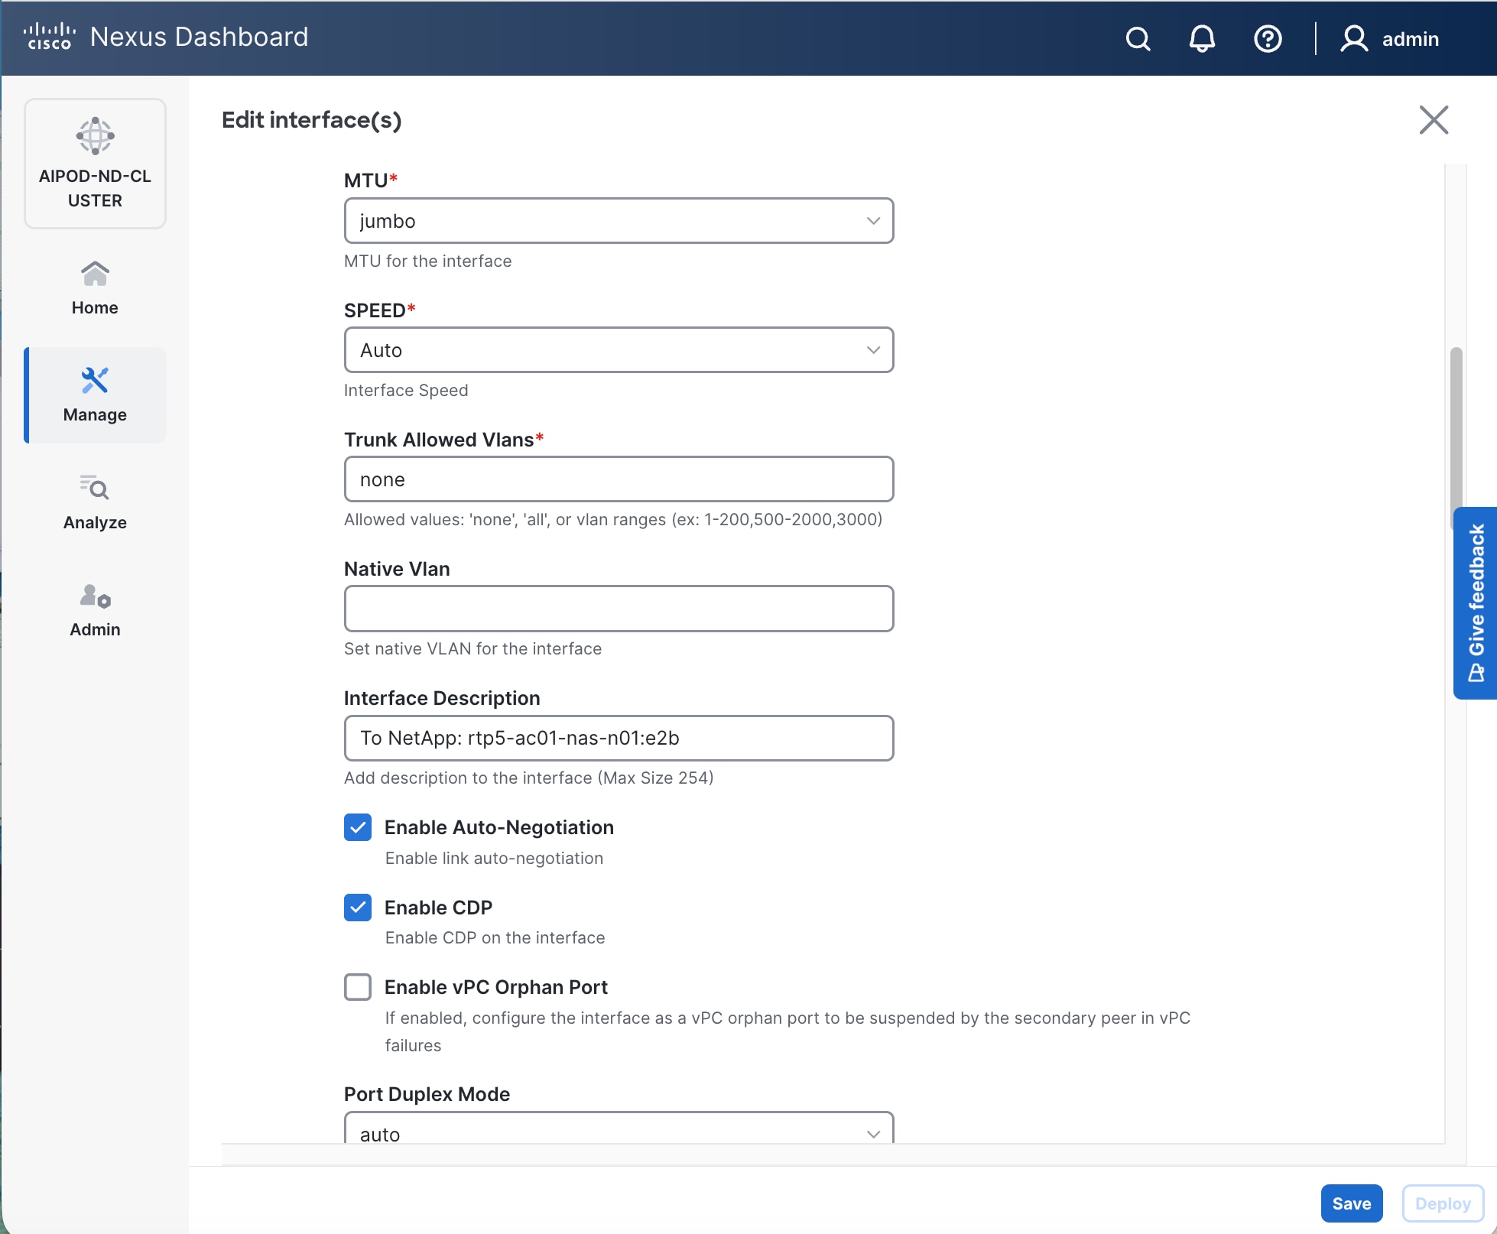
Task: Open the help question mark icon
Action: [1268, 38]
